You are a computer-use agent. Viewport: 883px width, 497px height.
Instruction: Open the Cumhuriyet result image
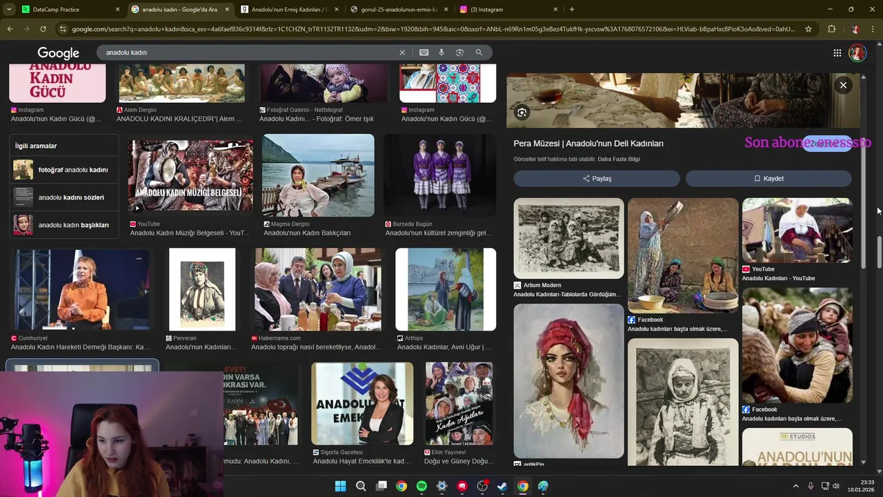pos(81,290)
